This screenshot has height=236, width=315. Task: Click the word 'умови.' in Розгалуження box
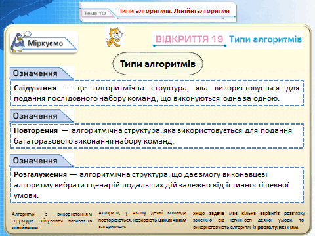26,195
